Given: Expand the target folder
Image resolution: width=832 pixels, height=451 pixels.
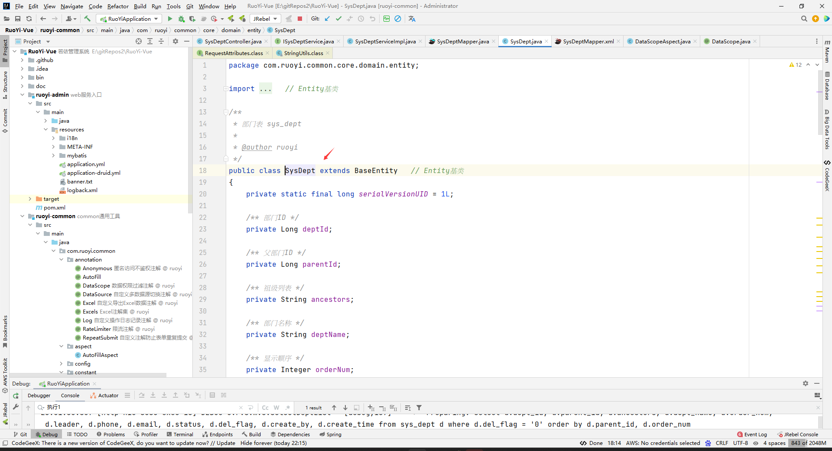Looking at the screenshot, I should (x=30, y=199).
